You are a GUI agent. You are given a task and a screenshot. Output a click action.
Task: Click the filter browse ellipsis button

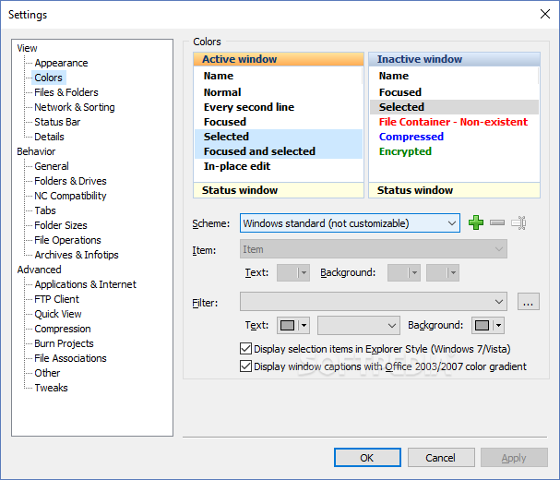529,302
